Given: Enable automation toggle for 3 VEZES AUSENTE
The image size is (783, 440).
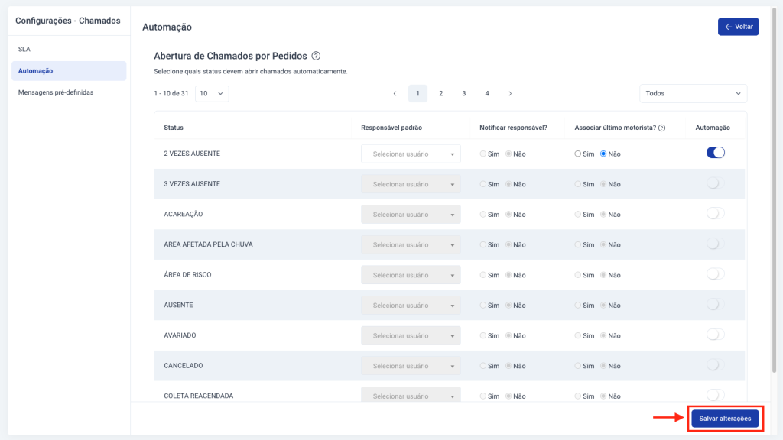Looking at the screenshot, I should pos(715,183).
